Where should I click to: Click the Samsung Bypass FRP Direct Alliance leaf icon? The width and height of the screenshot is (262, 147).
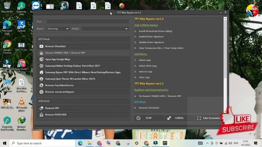[x=41, y=72]
